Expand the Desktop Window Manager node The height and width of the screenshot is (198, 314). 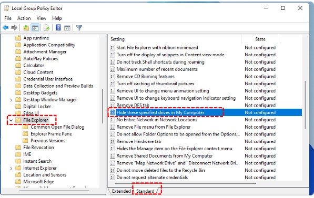point(11,100)
